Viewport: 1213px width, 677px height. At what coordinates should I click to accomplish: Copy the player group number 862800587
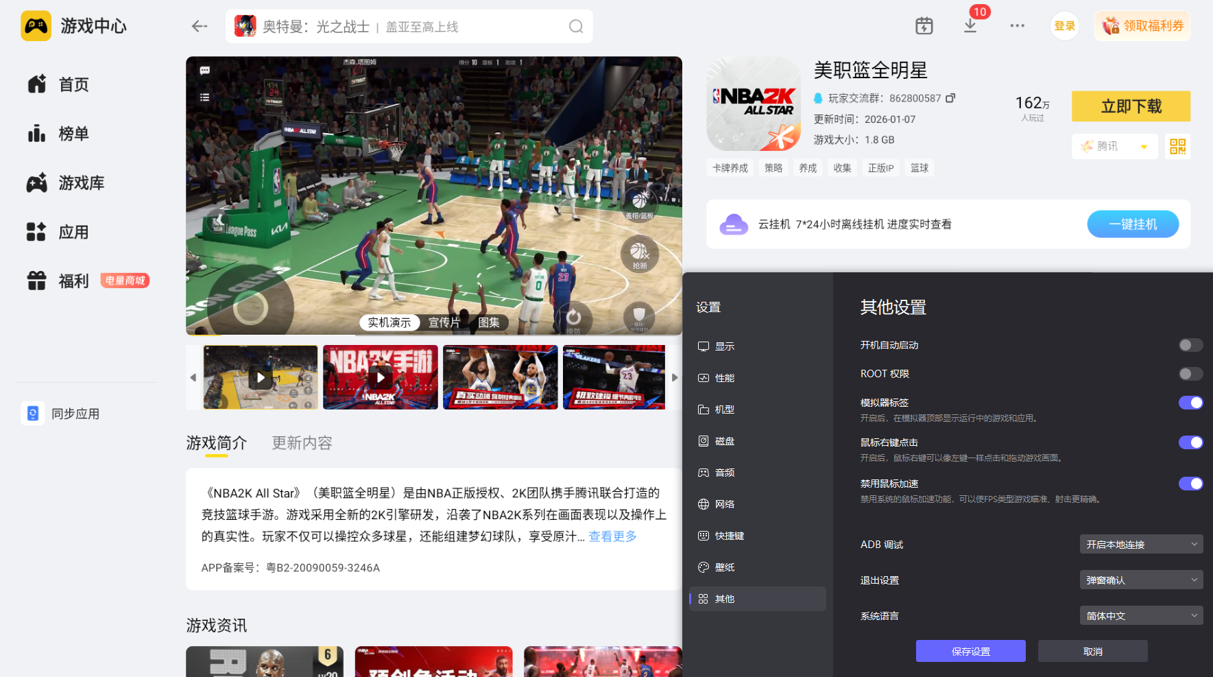pyautogui.click(x=950, y=98)
